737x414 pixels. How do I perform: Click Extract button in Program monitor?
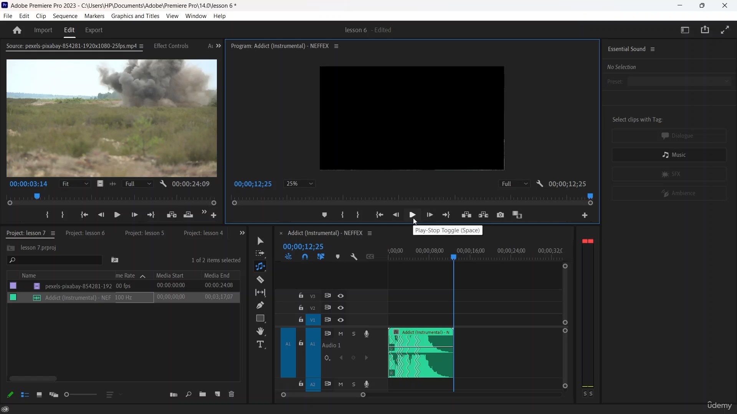pyautogui.click(x=483, y=215)
